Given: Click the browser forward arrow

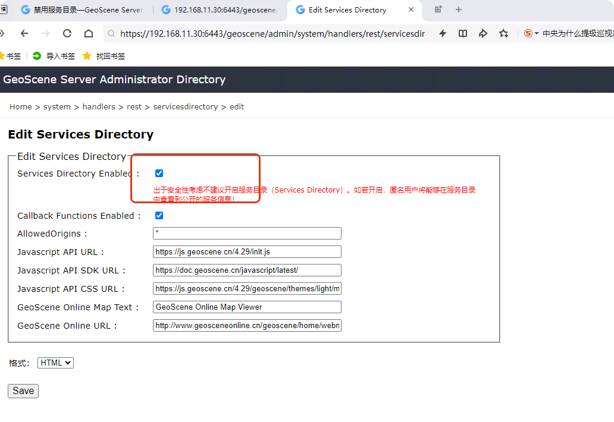Looking at the screenshot, I should point(46,34).
